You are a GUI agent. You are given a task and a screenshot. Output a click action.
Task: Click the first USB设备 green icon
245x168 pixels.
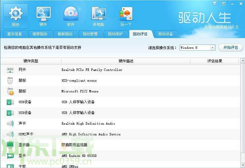coord(10,102)
